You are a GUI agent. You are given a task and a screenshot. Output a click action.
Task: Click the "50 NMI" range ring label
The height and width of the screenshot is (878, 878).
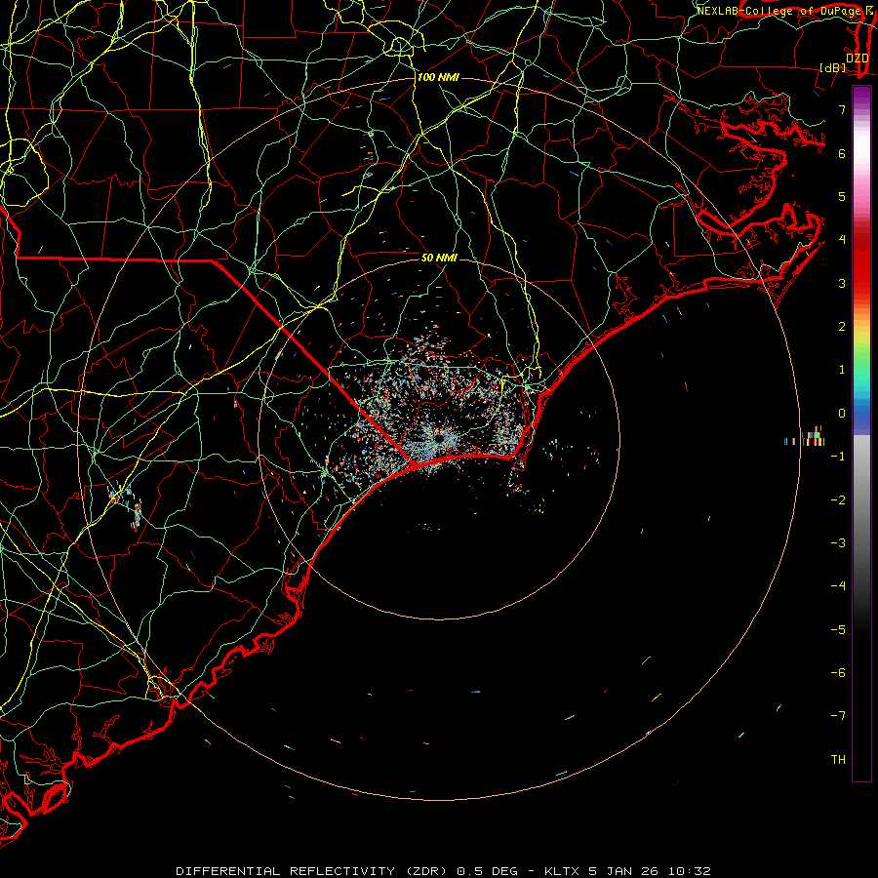pyautogui.click(x=439, y=258)
